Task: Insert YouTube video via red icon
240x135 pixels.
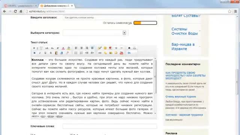Action: click(x=121, y=53)
